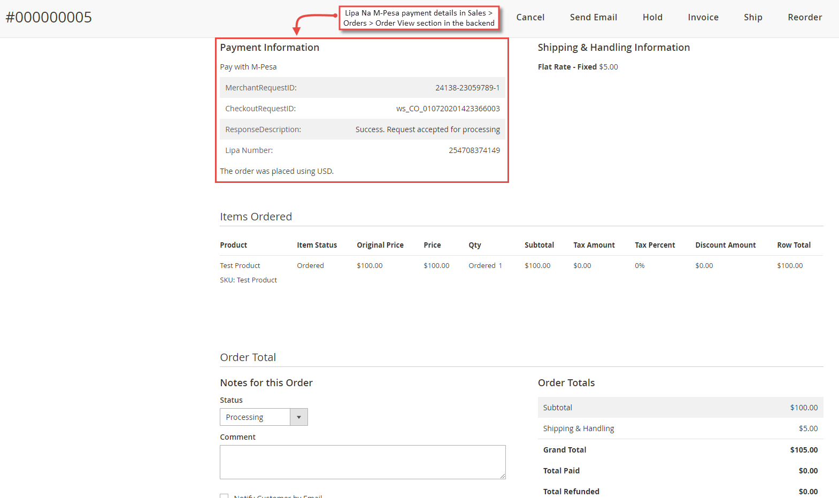This screenshot has height=498, width=839.
Task: Click the Row Total value $100.00
Action: (x=790, y=265)
